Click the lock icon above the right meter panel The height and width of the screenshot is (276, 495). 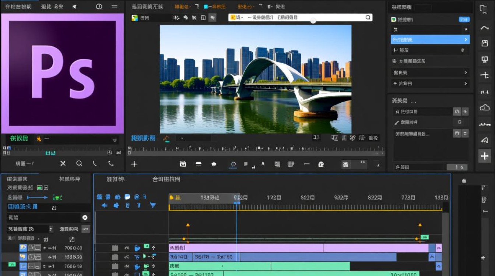[464, 181]
